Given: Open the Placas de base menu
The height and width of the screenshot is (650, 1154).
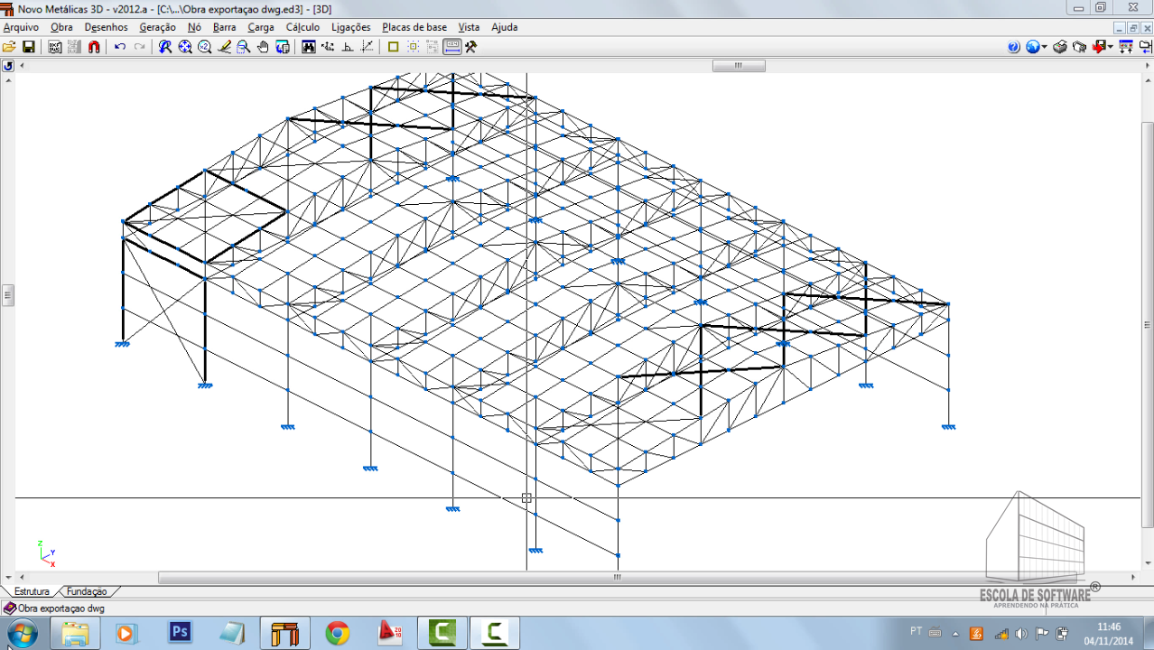Looking at the screenshot, I should point(414,27).
